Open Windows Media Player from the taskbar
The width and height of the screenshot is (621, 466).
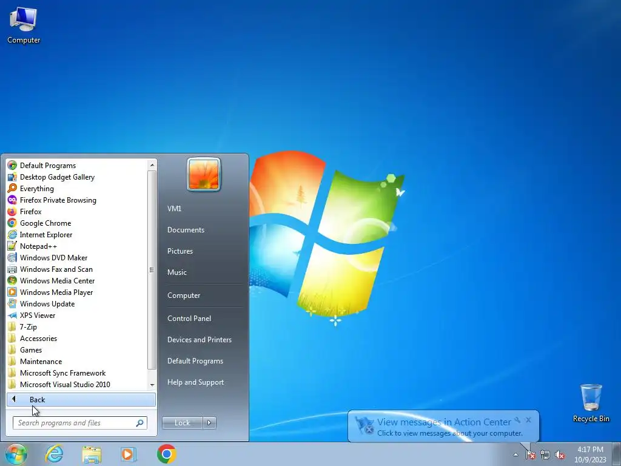[x=129, y=454]
